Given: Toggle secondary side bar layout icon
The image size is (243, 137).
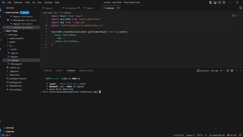Looking at the screenshot, I should [219, 3].
